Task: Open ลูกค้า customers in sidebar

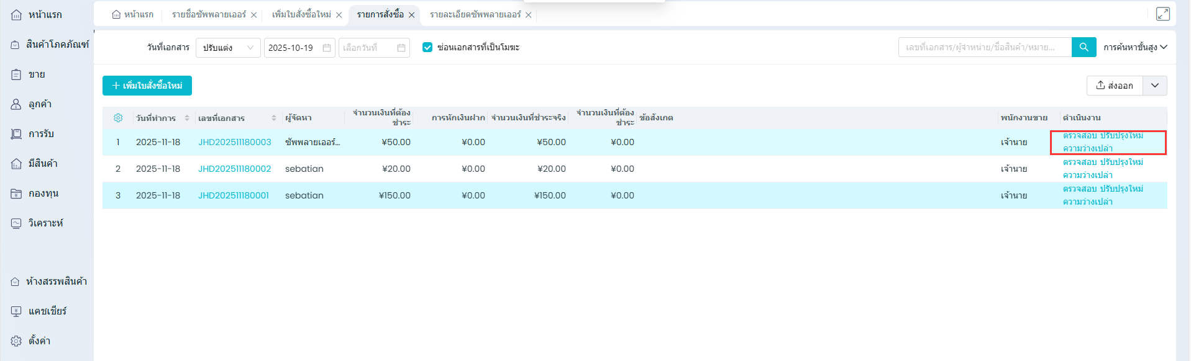Action: tap(40, 104)
